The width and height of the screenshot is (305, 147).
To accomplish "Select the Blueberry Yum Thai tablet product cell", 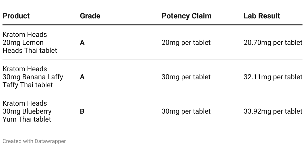I will click(x=27, y=111).
